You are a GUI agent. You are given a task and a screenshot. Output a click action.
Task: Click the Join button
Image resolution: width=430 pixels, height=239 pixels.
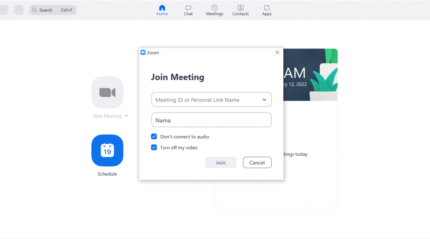[x=221, y=162]
